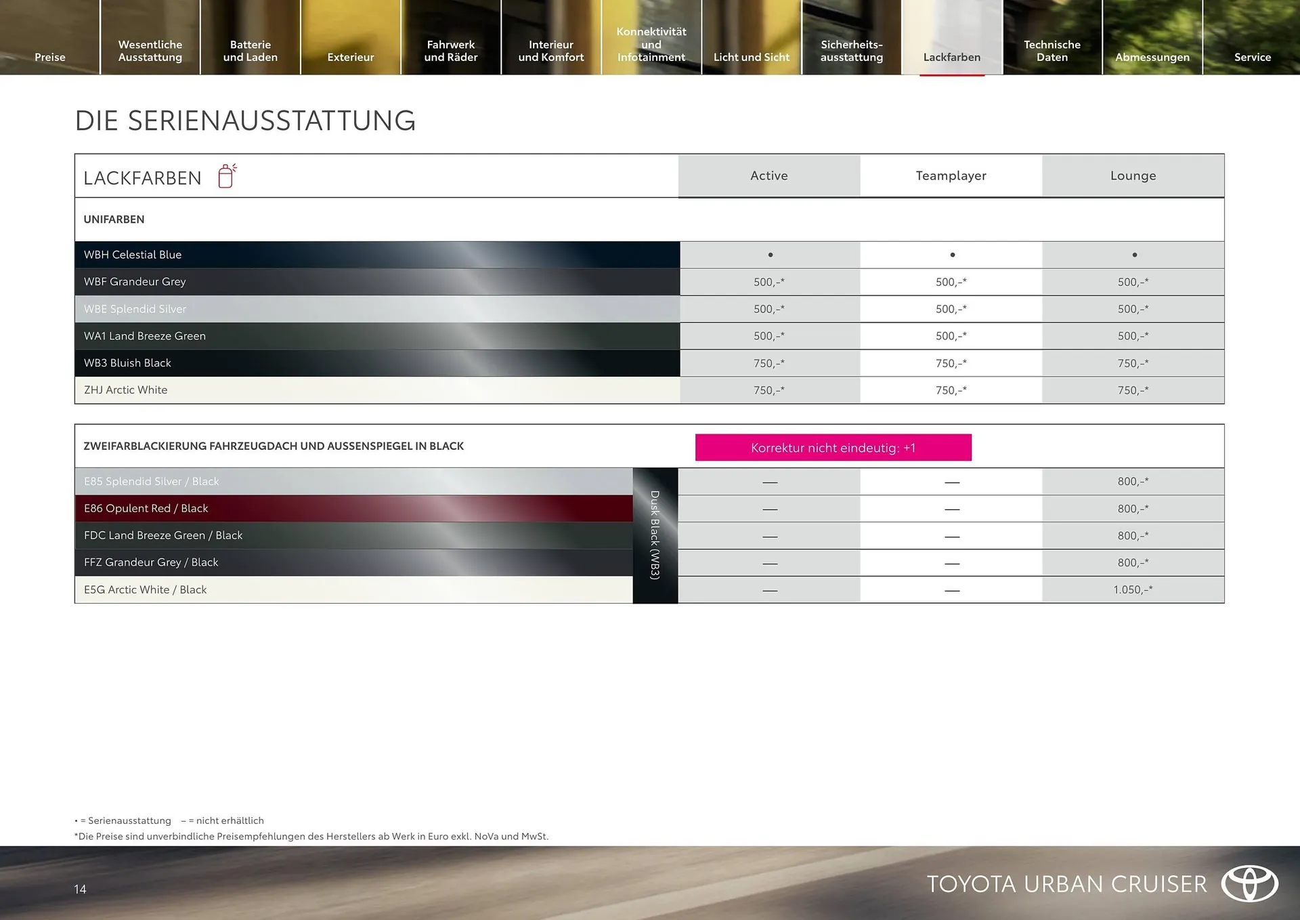Click the WBH Celestial Blue swatch
This screenshot has width=1300, height=920.
click(376, 255)
